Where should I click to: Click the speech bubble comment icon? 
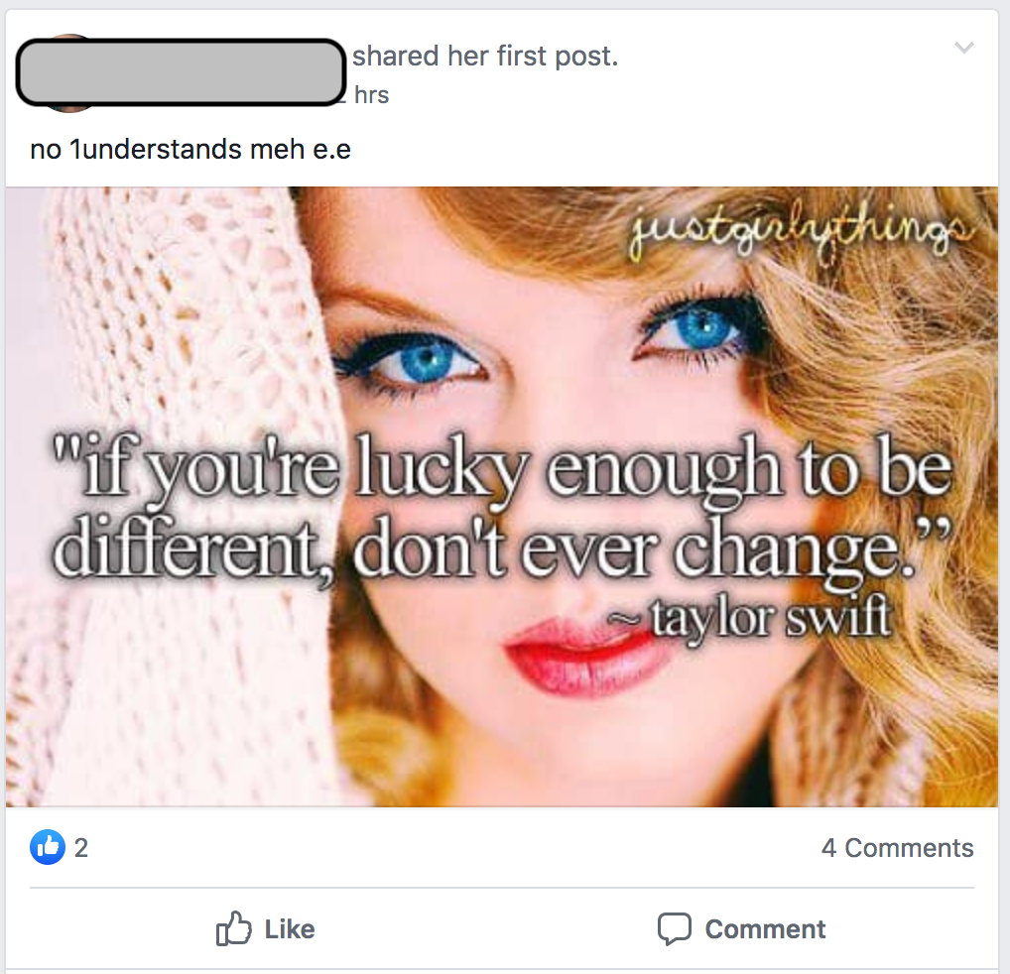click(x=675, y=929)
